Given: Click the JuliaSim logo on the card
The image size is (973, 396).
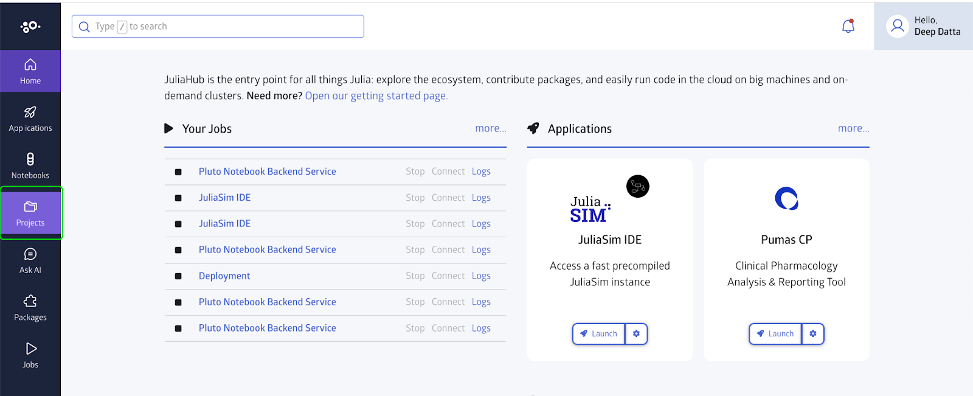Looking at the screenshot, I should (590, 210).
